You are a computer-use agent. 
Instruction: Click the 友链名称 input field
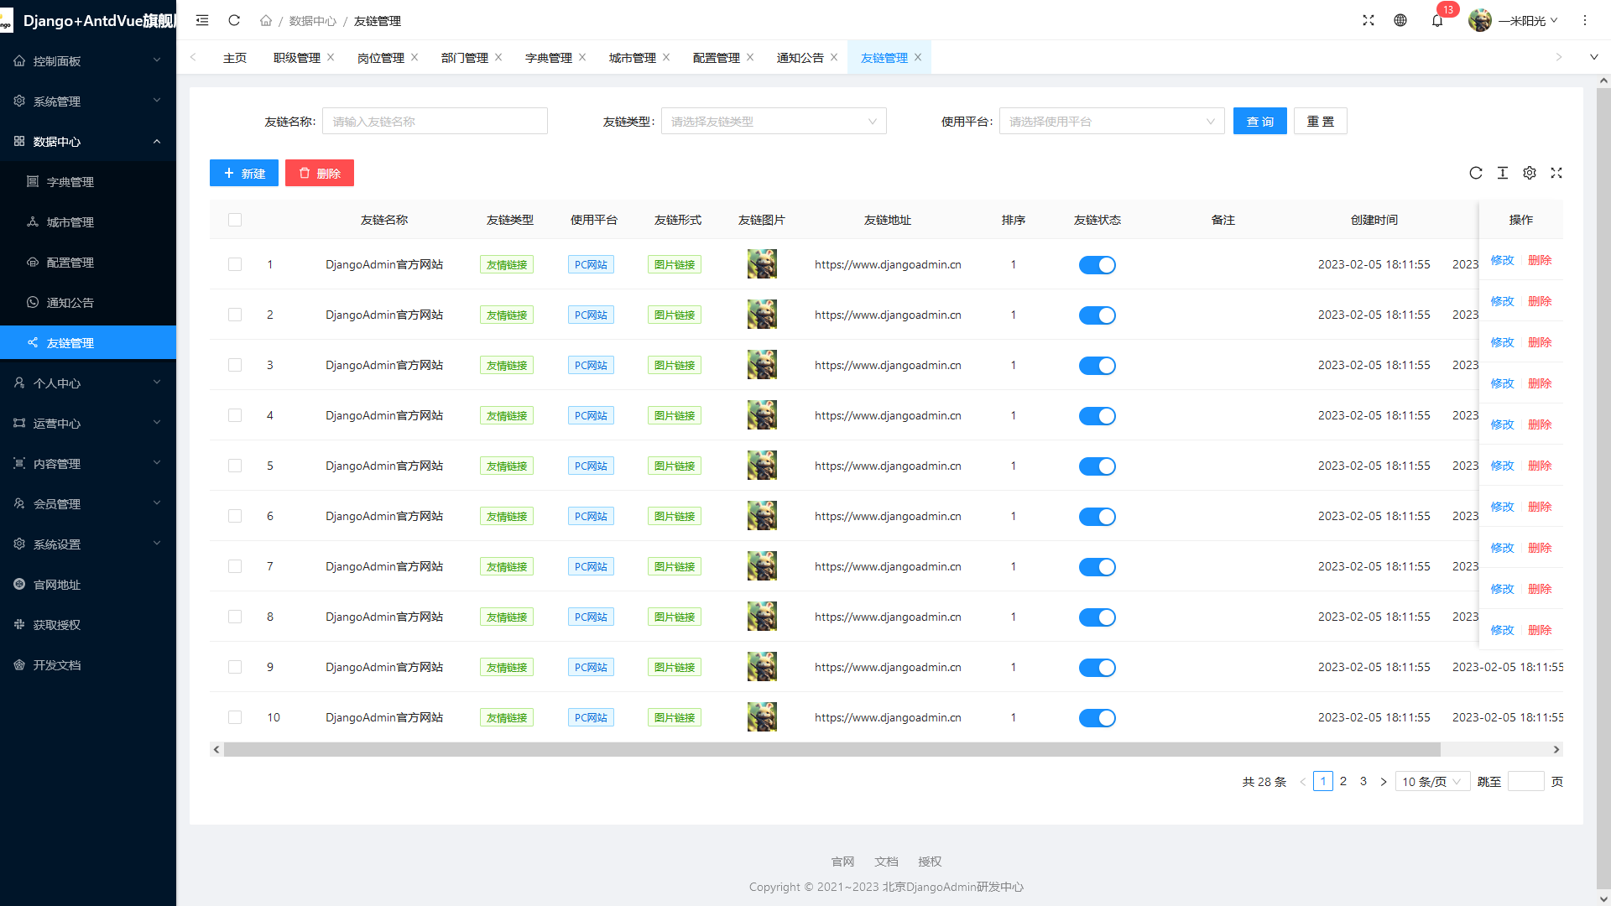pyautogui.click(x=435, y=122)
